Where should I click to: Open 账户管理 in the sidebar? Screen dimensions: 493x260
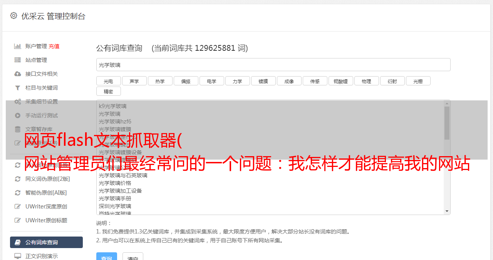(36, 46)
